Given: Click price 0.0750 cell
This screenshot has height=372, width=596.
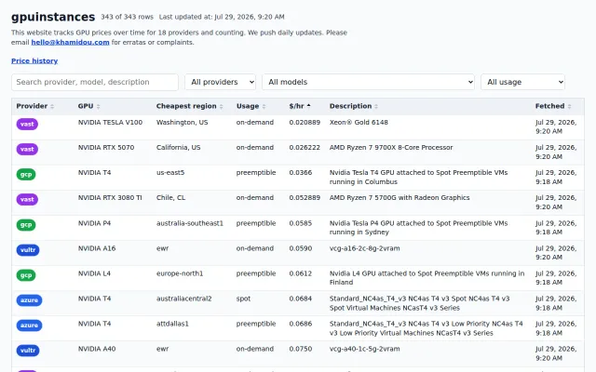Looking at the screenshot, I should 300,349.
